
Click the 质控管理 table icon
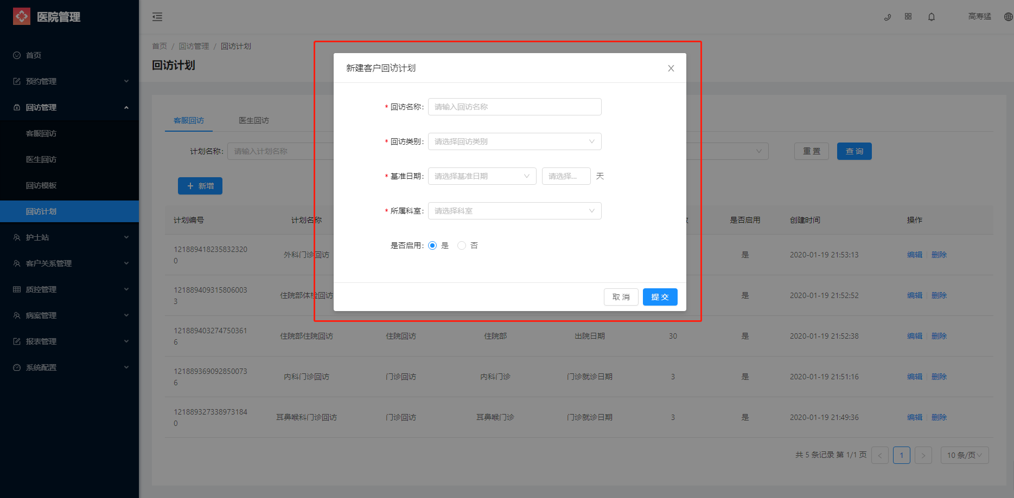tap(17, 289)
